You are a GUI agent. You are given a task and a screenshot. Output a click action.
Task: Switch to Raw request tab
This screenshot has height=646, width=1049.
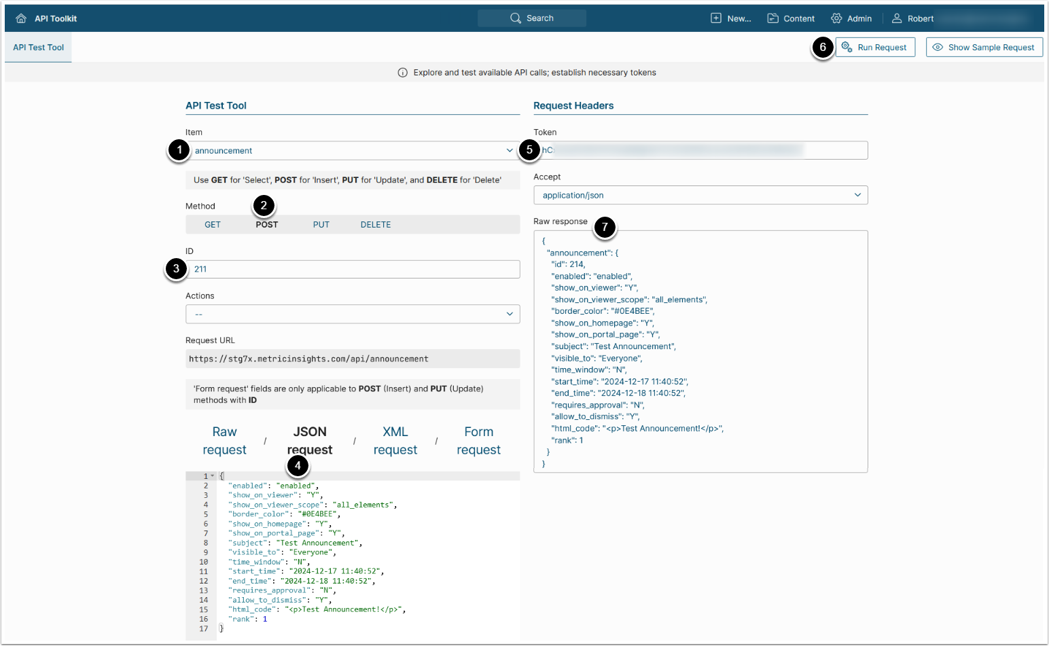click(224, 441)
